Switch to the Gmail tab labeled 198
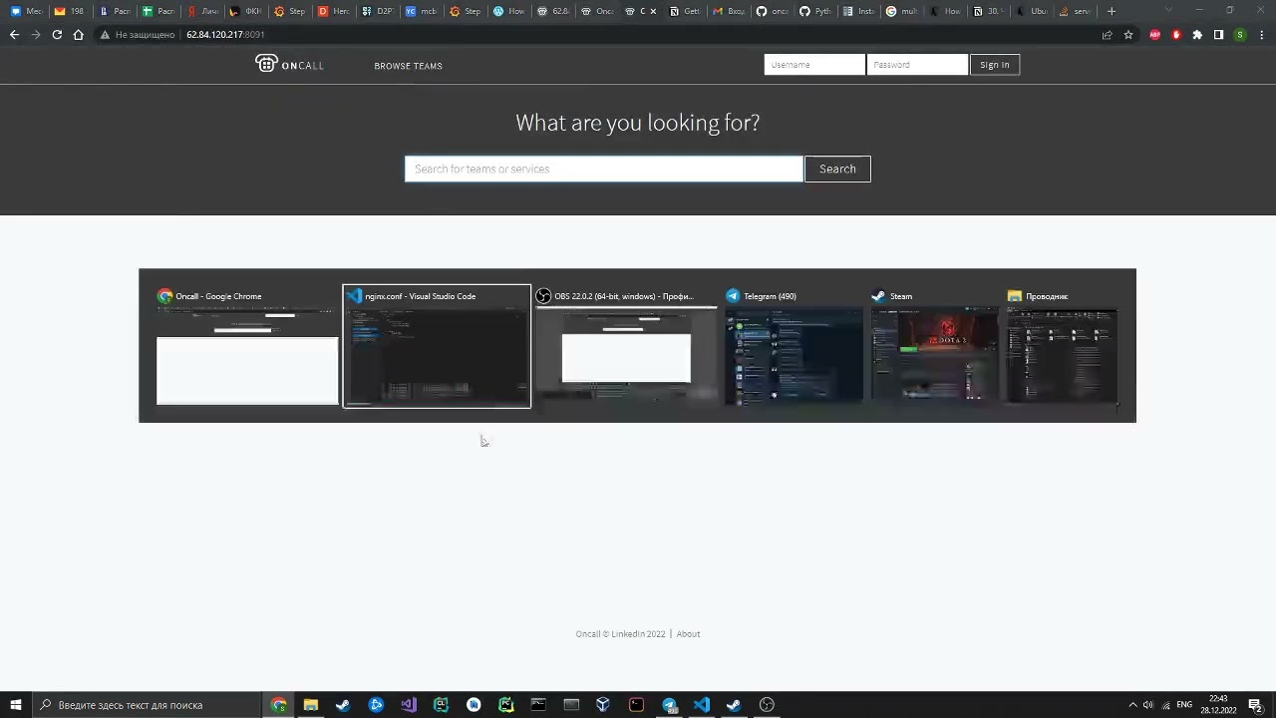Screen dimensions: 1276x718 click(x=70, y=11)
